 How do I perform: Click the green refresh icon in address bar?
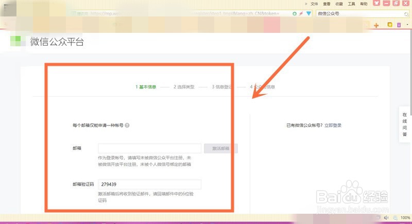pos(295,13)
